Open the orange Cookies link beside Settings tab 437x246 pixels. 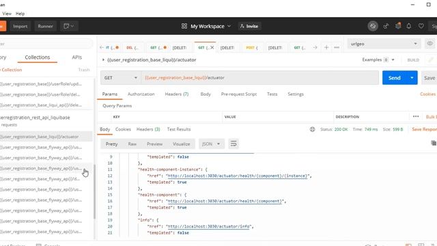click(427, 94)
